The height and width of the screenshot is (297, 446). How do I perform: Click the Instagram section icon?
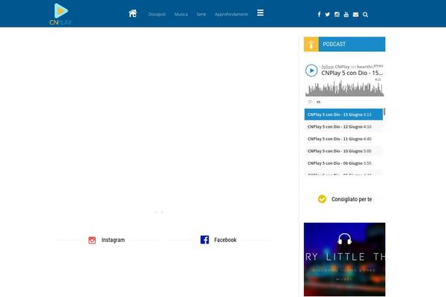coord(92,240)
